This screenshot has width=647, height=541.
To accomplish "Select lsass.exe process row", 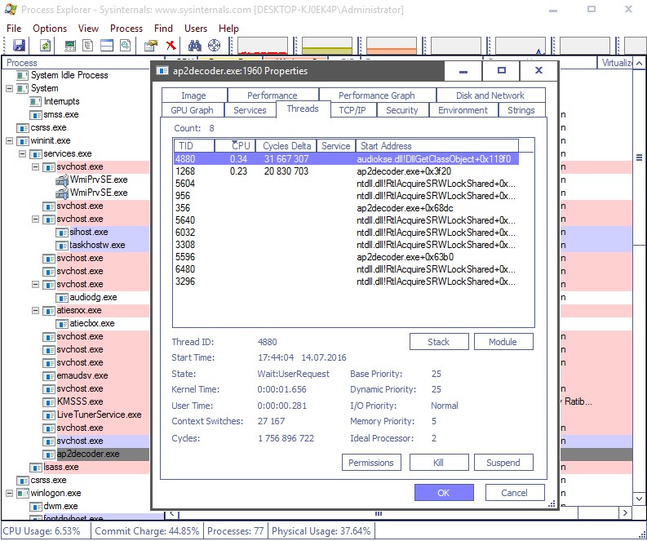I will tap(61, 467).
